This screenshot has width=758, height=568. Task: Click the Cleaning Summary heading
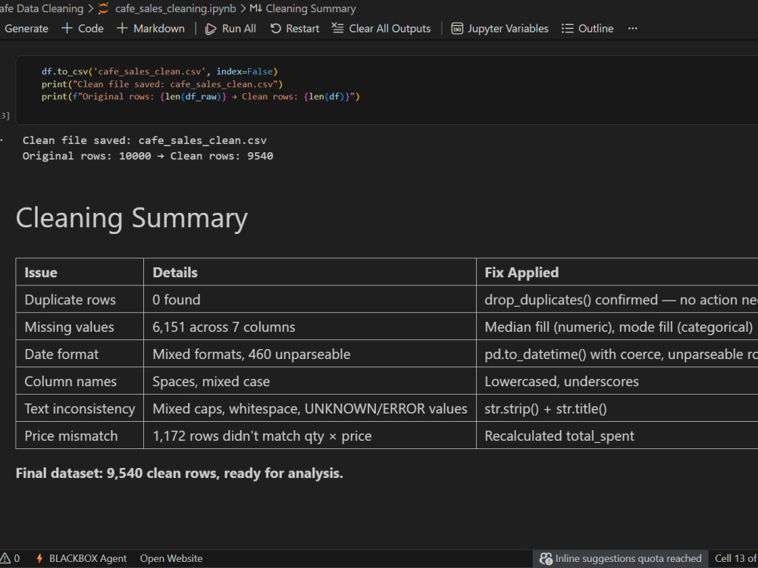tap(131, 218)
